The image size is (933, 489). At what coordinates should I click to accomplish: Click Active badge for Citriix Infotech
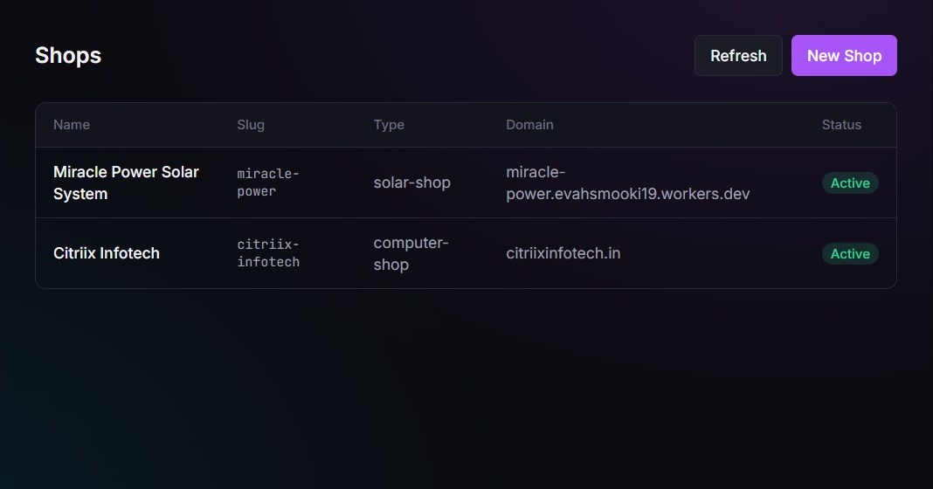point(850,253)
